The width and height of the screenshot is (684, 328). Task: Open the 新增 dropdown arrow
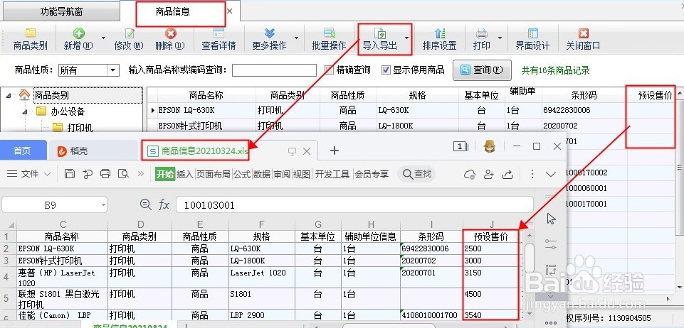click(x=103, y=38)
